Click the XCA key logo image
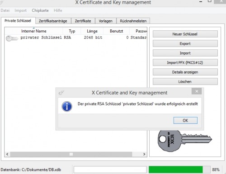The height and width of the screenshot is (174, 226). click(x=185, y=141)
